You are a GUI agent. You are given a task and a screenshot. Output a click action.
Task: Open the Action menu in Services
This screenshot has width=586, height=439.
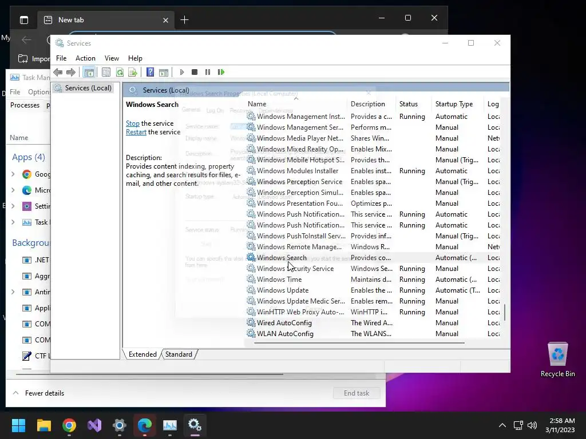[86, 58]
